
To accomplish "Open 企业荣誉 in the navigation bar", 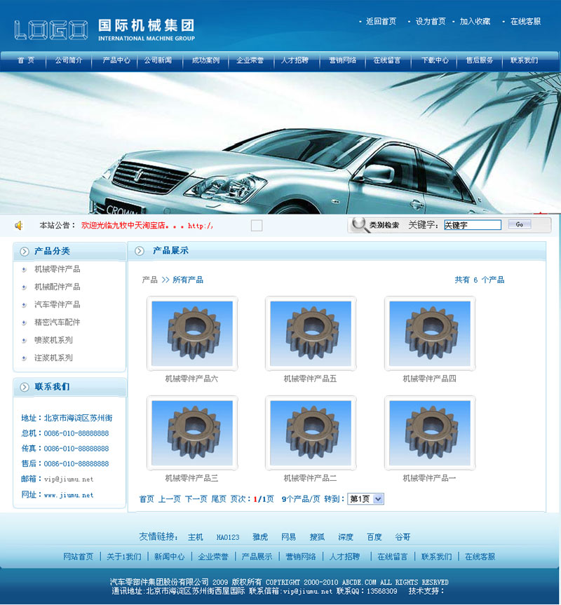I will (x=250, y=60).
